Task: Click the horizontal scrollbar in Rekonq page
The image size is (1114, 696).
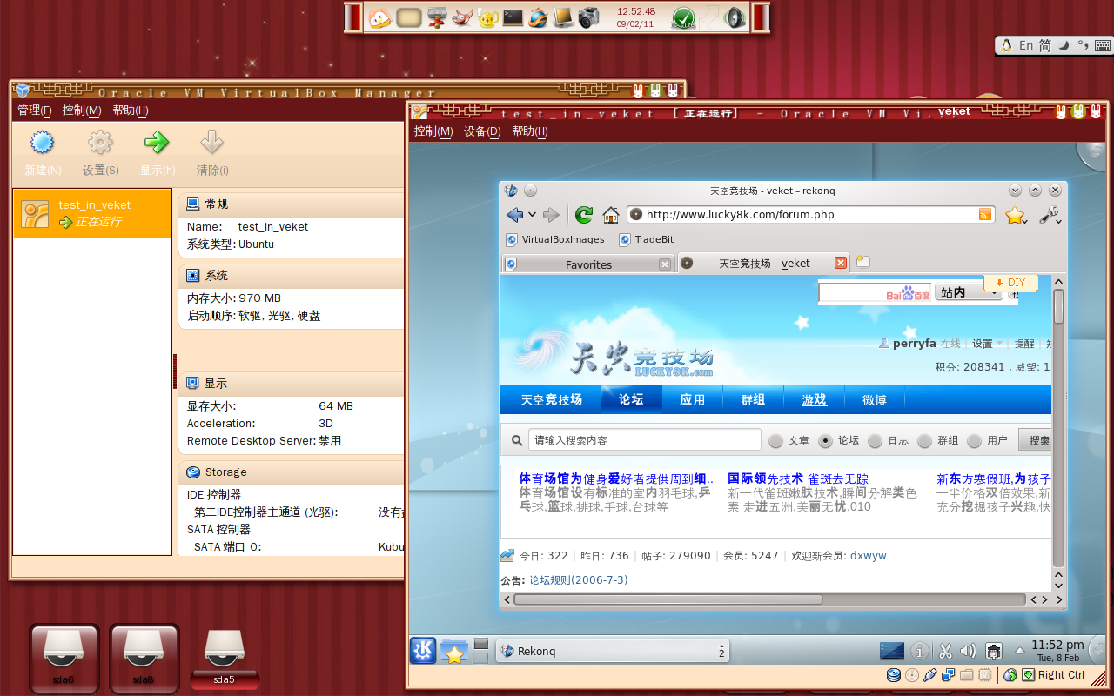Action: point(668,599)
